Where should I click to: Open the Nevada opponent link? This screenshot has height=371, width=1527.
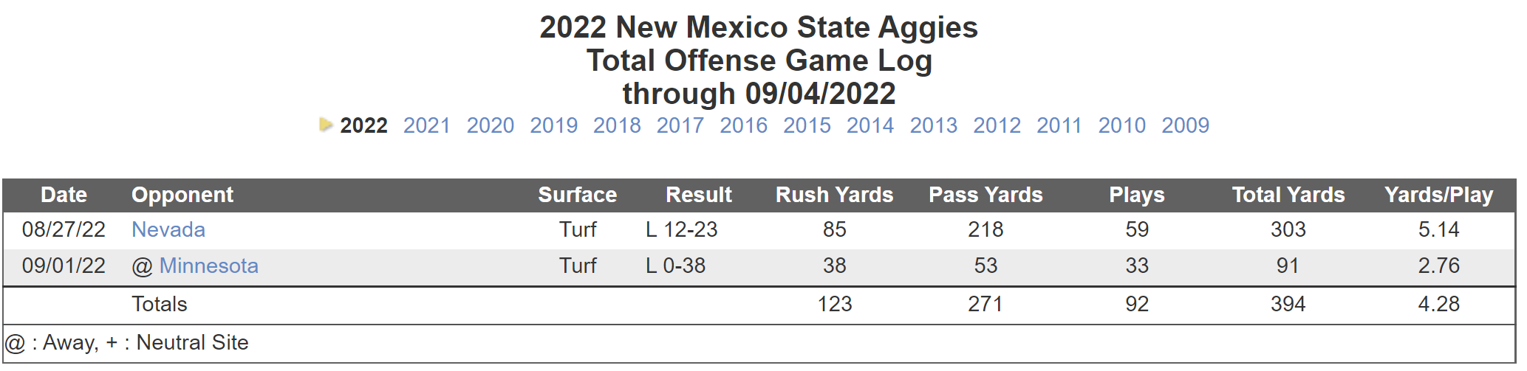coord(168,229)
